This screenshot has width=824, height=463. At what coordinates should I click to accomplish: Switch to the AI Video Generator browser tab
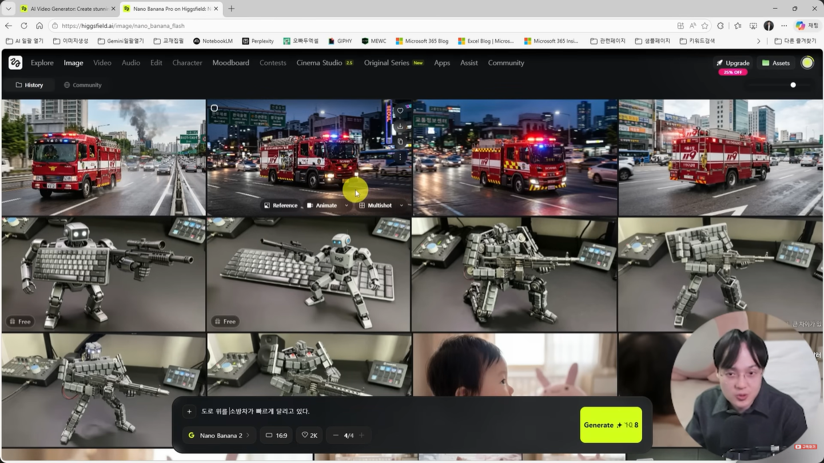[67, 9]
